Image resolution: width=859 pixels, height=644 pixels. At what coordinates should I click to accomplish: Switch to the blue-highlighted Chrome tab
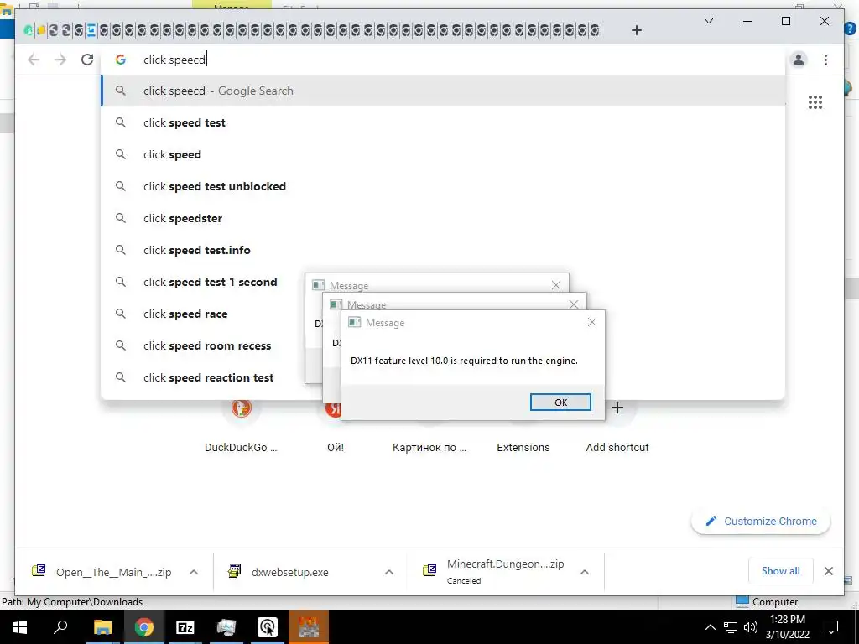[91, 31]
